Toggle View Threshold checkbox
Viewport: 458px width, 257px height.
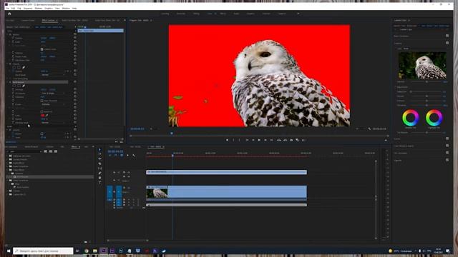click(42, 101)
